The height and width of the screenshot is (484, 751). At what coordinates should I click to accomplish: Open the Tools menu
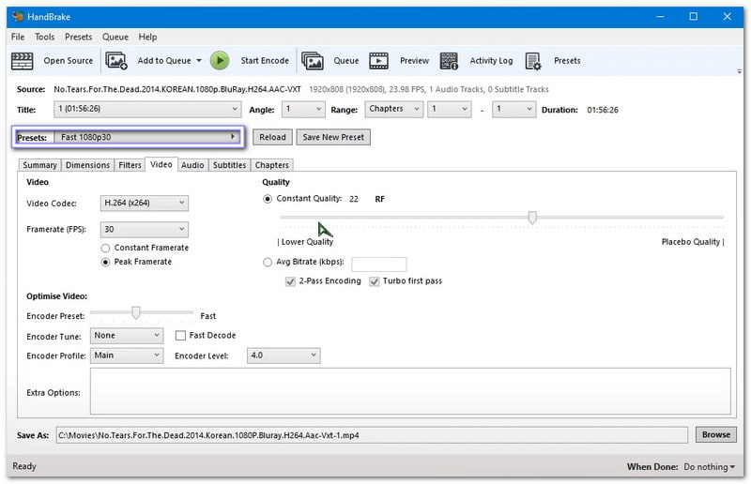point(44,37)
